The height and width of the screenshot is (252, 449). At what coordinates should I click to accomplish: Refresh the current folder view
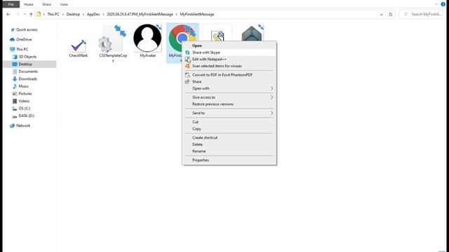390,14
